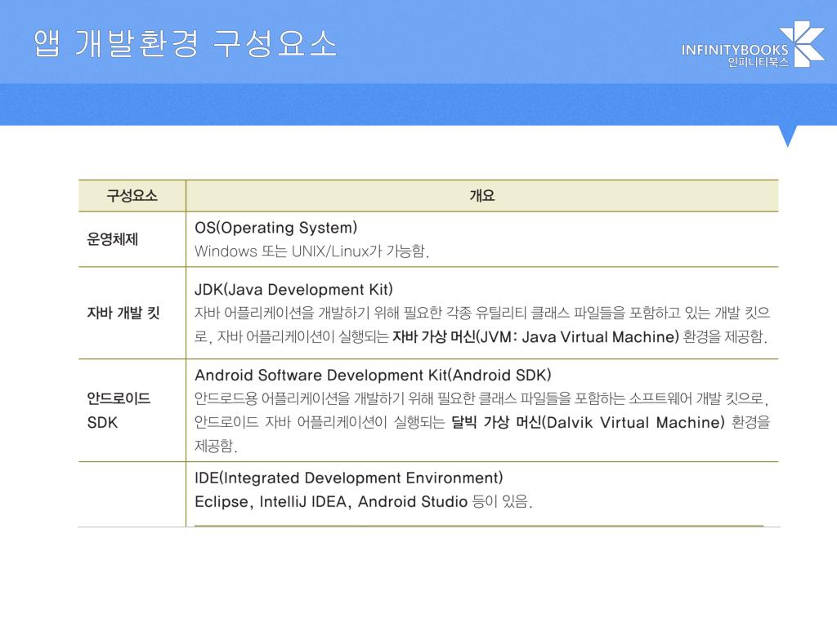Image resolution: width=837 pixels, height=627 pixels.
Task: Click the 제공함. line in SDK row
Action: (216, 445)
